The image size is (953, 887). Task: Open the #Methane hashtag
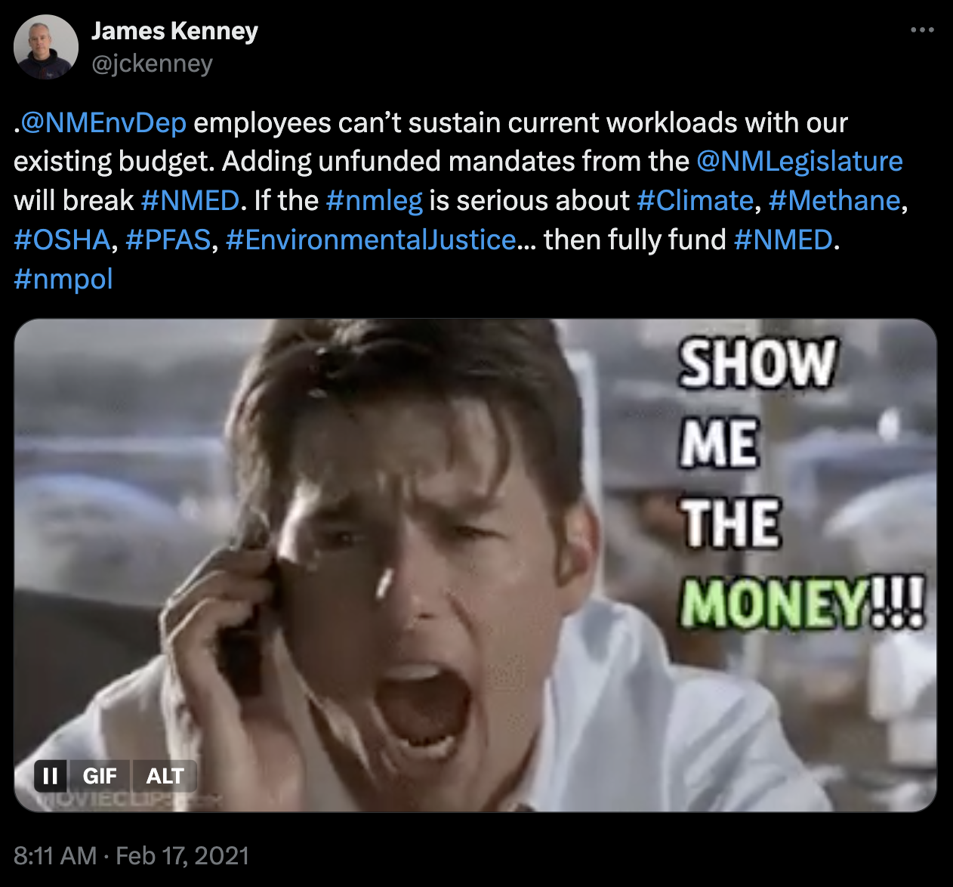tap(834, 201)
